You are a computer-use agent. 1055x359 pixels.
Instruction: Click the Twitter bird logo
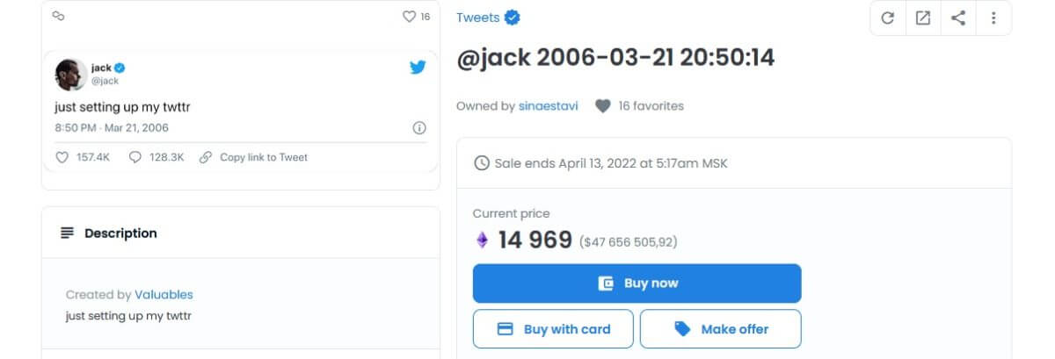(418, 68)
